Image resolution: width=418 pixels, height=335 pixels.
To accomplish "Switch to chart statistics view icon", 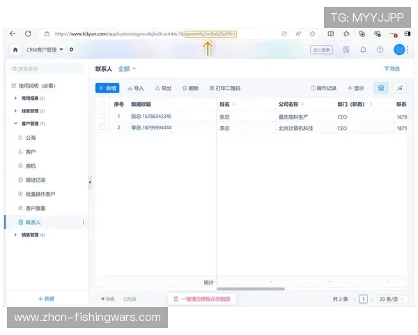I will 400,88.
